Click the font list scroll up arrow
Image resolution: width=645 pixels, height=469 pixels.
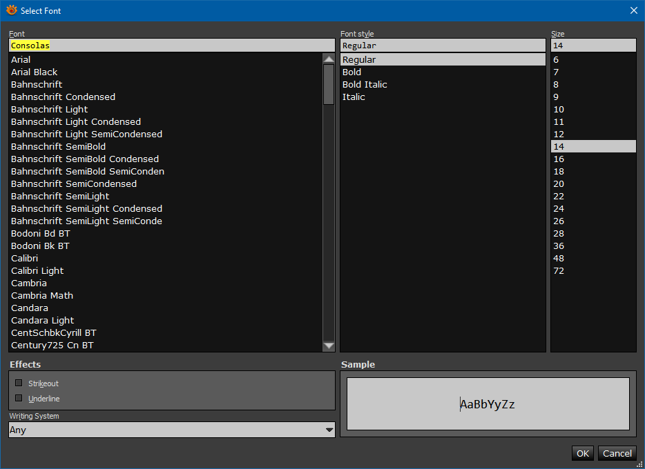pos(329,59)
